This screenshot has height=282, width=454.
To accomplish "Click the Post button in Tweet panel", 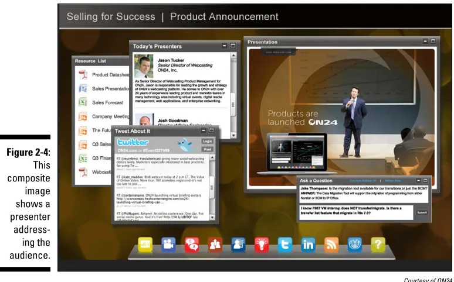I will click(x=207, y=149).
